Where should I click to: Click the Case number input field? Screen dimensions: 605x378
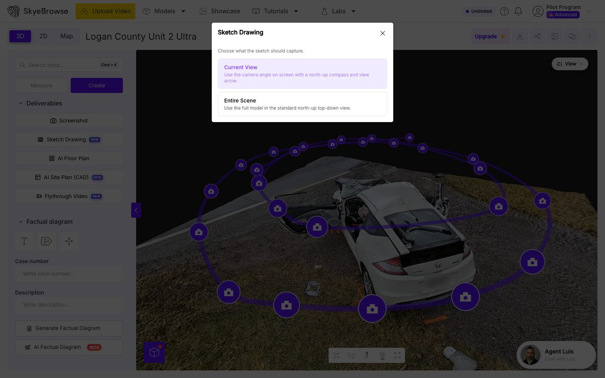point(69,274)
